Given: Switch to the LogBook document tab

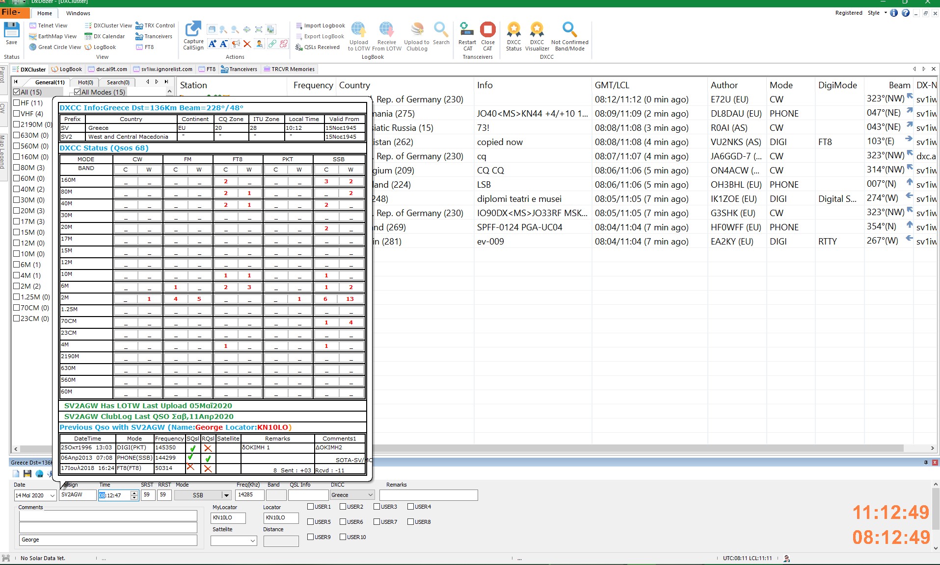Looking at the screenshot, I should [x=67, y=69].
